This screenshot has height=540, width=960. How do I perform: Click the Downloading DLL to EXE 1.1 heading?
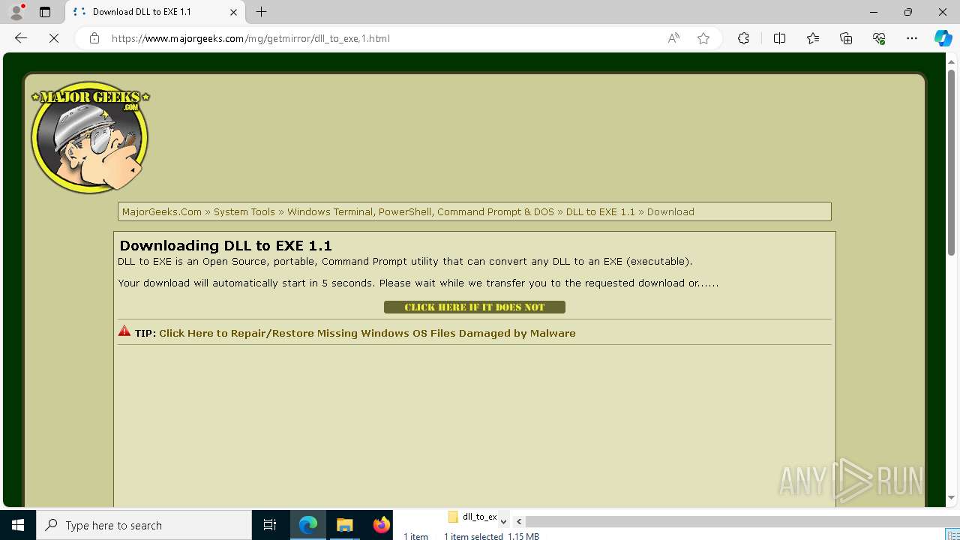coord(226,245)
